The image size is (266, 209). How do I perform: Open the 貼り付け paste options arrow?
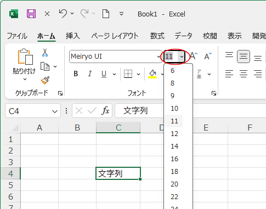coord(25,80)
